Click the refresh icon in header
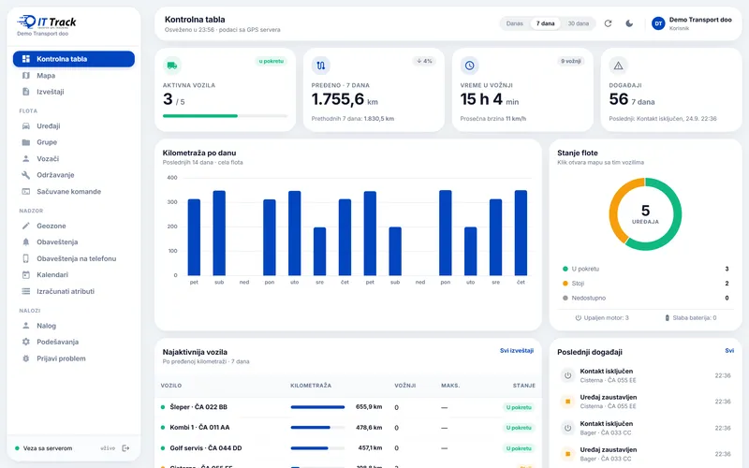The width and height of the screenshot is (749, 468). coord(608,23)
